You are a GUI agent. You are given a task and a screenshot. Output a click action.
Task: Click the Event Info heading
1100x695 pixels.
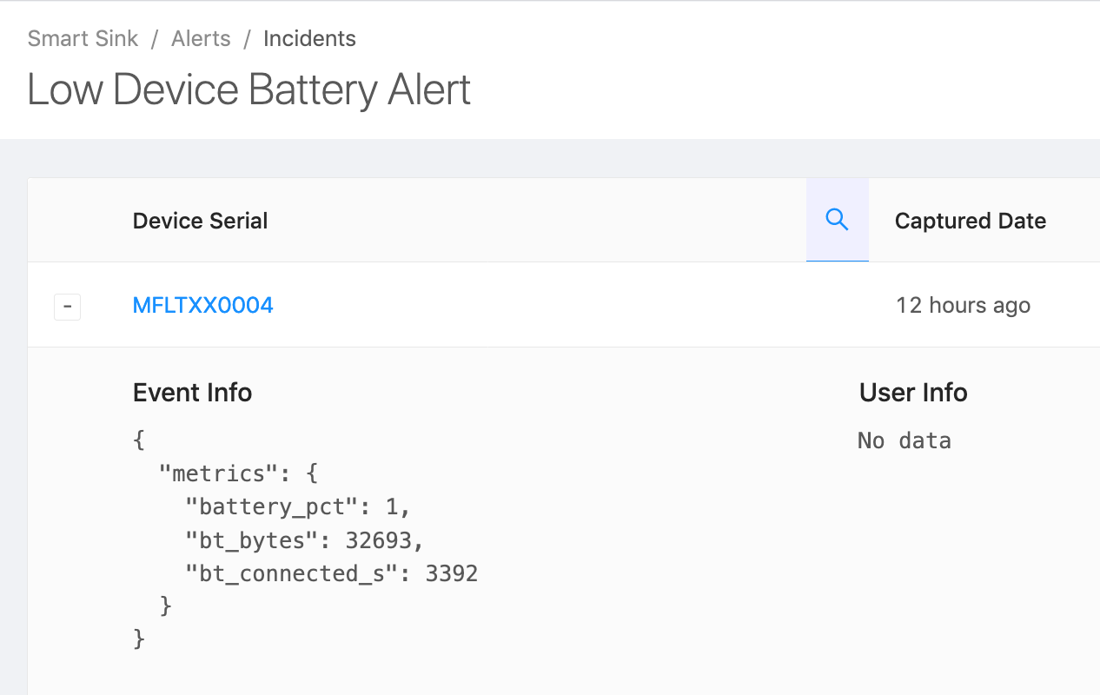(192, 393)
